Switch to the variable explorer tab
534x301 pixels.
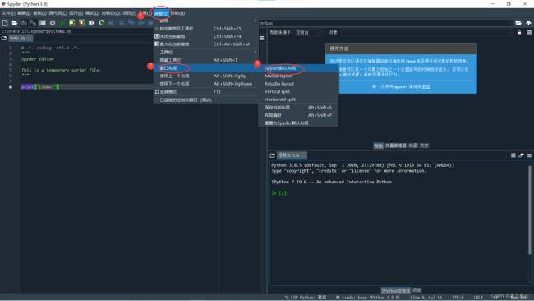coord(396,146)
